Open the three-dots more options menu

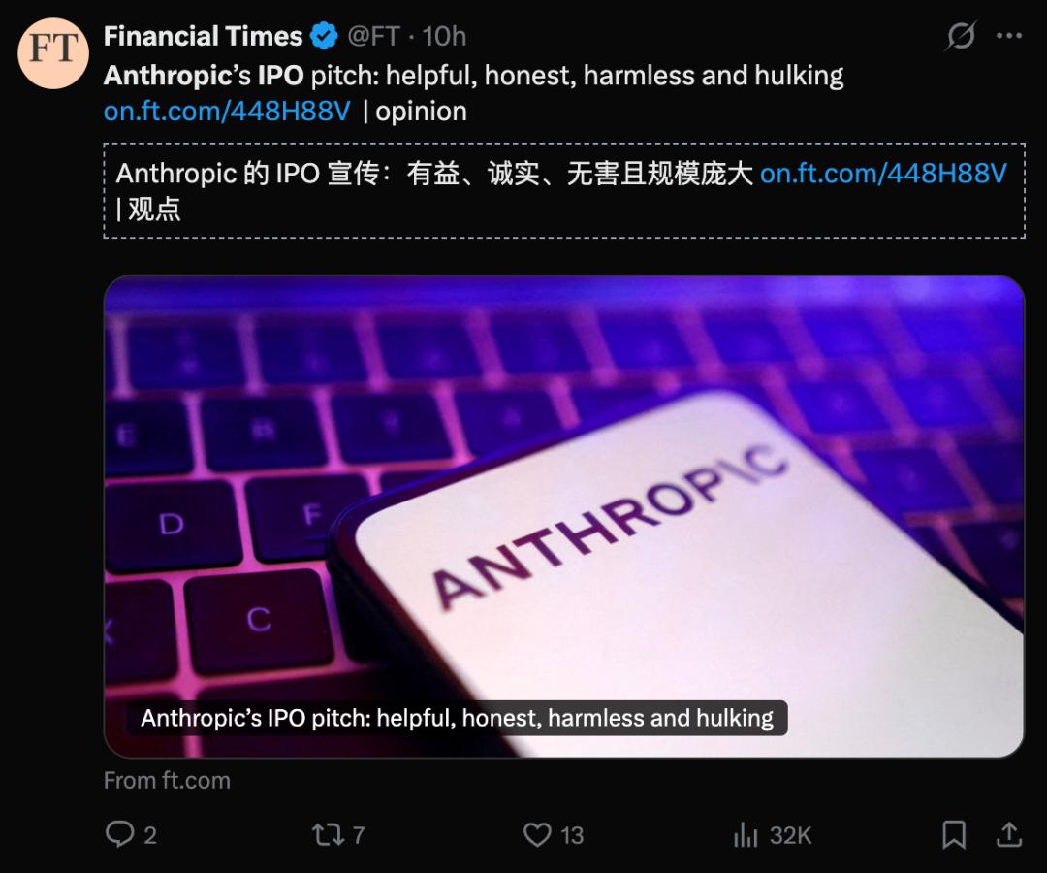(x=1009, y=35)
